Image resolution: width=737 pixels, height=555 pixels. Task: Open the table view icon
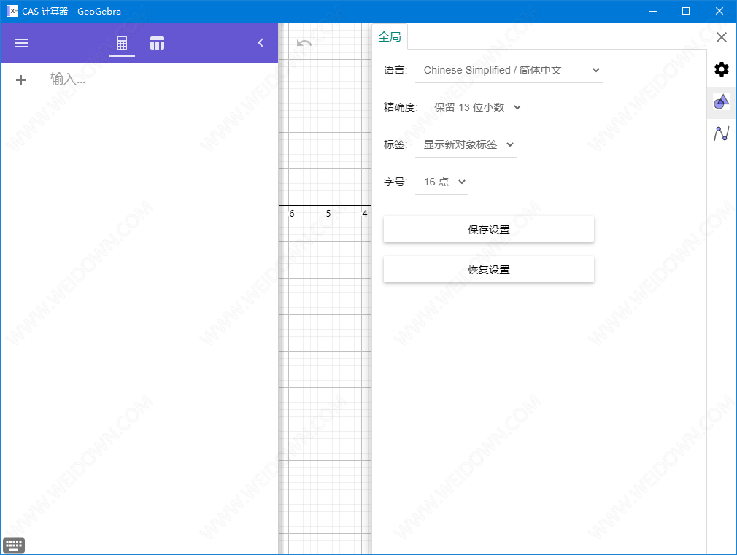pyautogui.click(x=157, y=43)
